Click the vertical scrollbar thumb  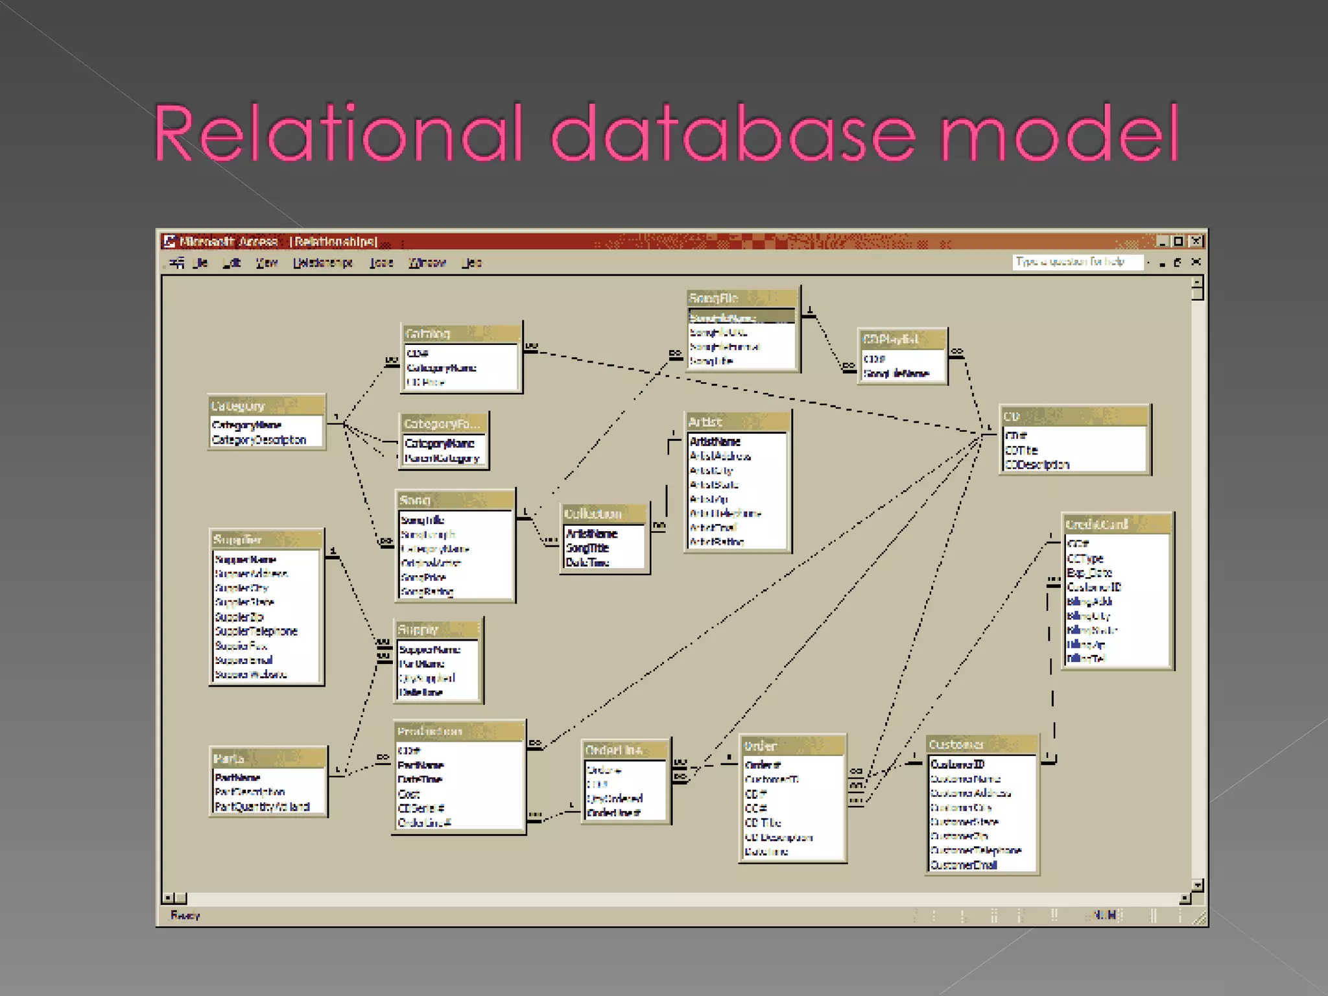pos(1198,294)
